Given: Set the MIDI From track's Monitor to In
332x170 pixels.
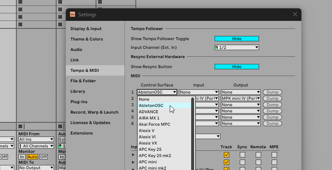Looking at the screenshot, I should [x=22, y=157].
